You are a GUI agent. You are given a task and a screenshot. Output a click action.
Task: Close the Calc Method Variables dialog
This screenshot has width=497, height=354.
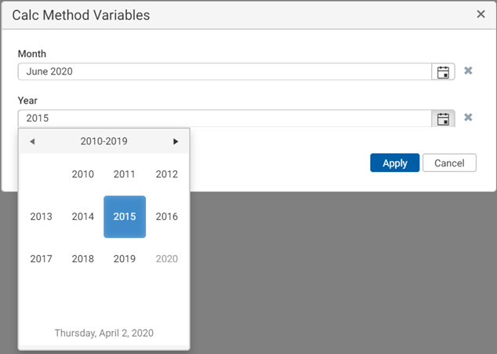[x=481, y=14]
